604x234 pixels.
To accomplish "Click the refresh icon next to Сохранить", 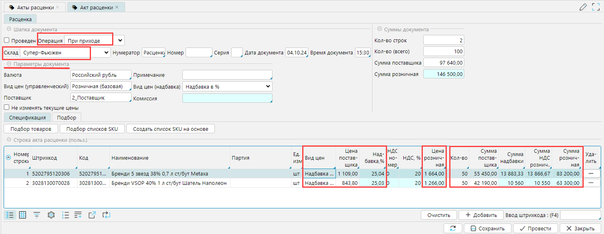I will coord(453,228).
